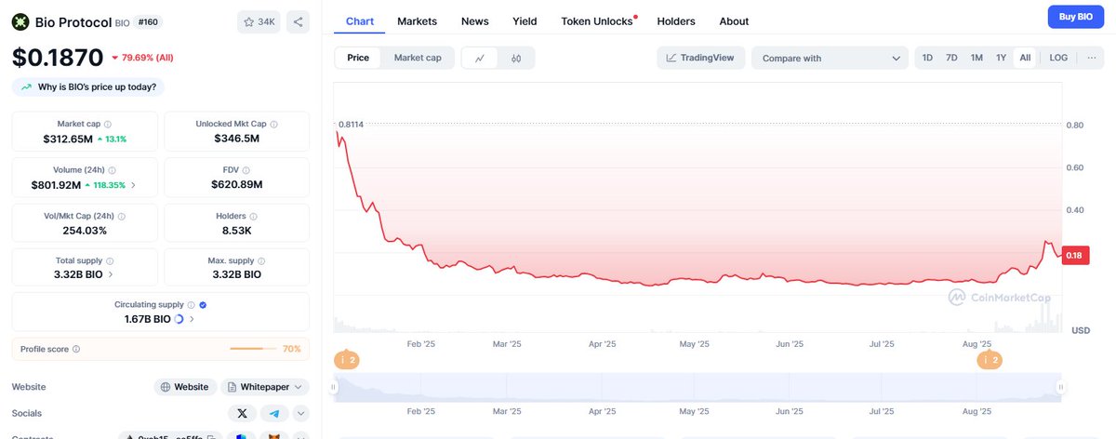Click the verified badge beside Circulating supply
The width and height of the screenshot is (1116, 439).
[203, 304]
